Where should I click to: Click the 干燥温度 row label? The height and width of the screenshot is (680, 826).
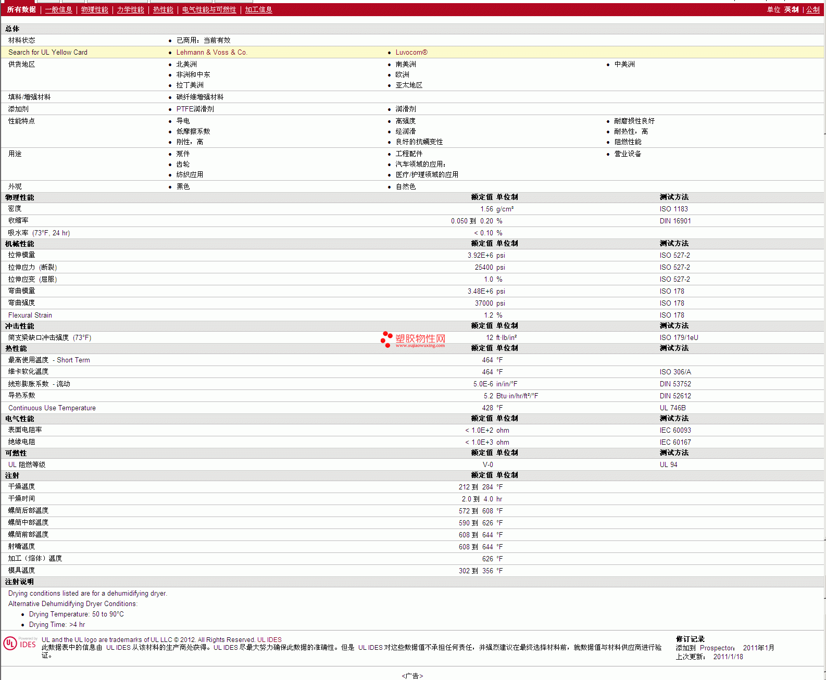21,486
